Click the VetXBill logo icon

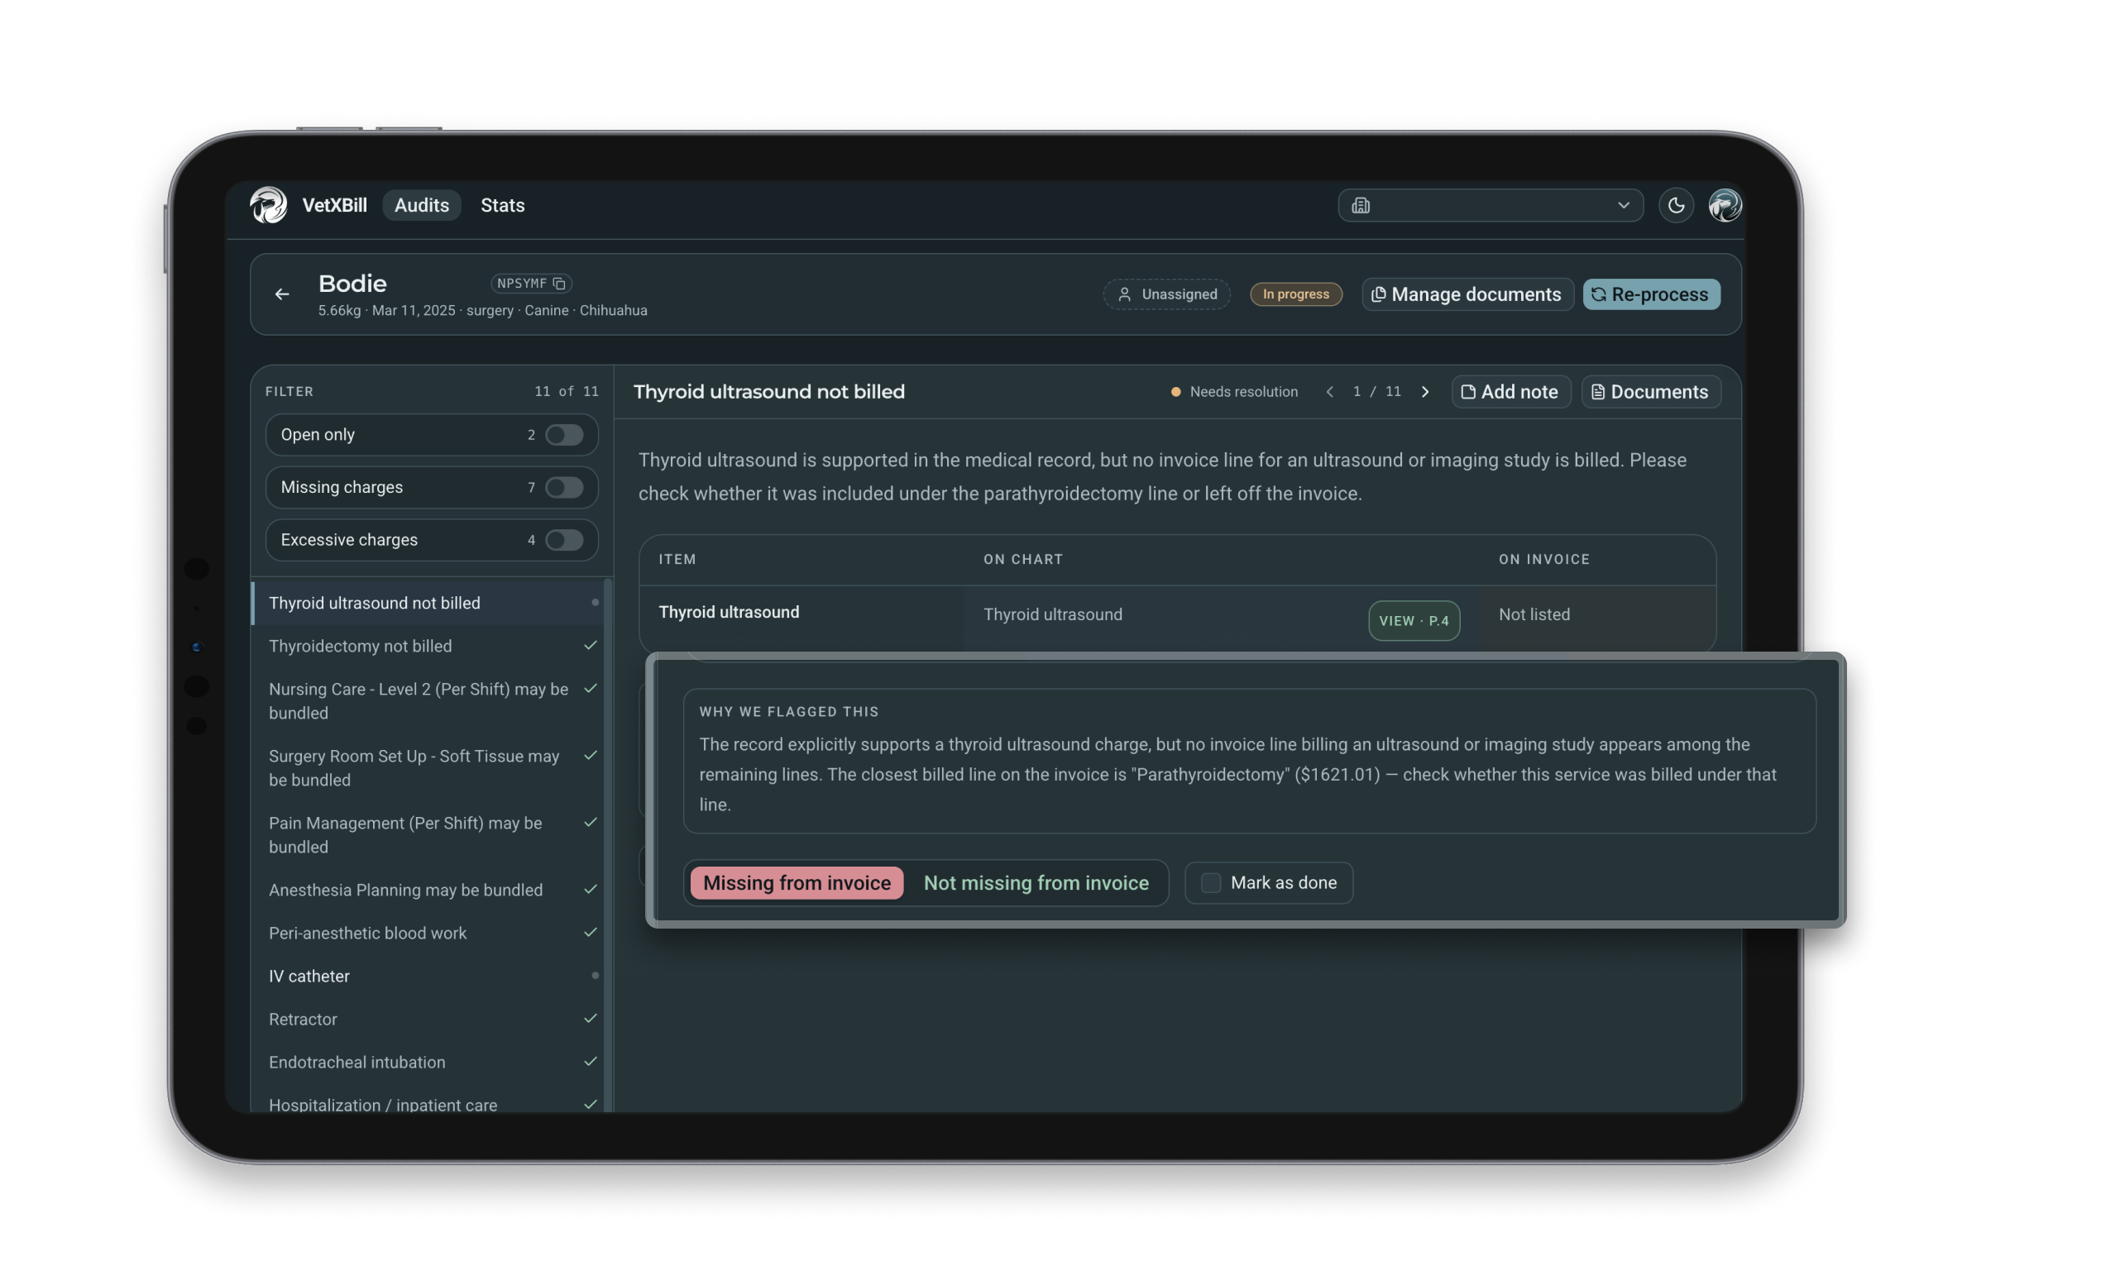(x=269, y=205)
